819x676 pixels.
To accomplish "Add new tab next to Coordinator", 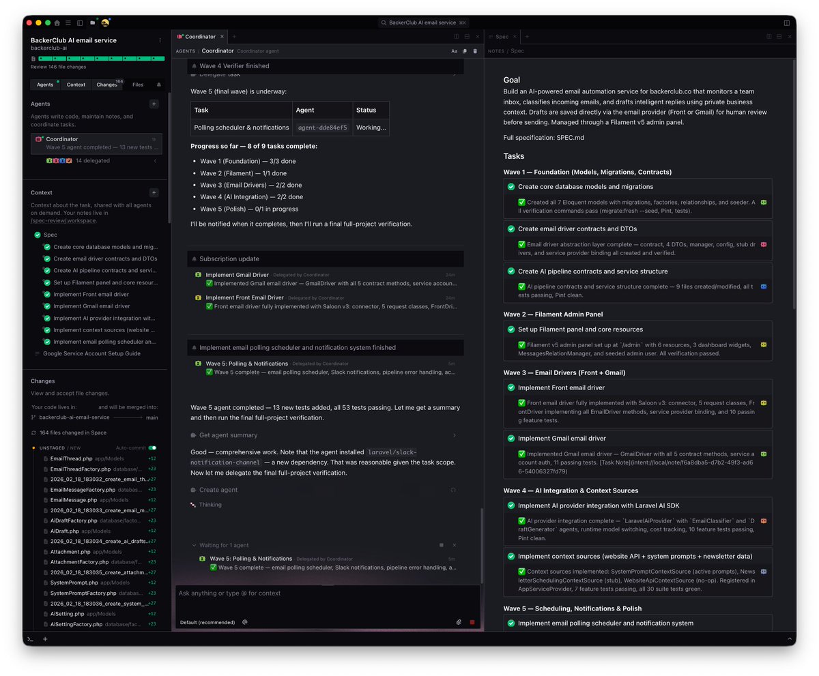I will [x=234, y=37].
